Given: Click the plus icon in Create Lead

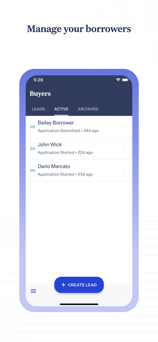Looking at the screenshot, I should 63,285.
